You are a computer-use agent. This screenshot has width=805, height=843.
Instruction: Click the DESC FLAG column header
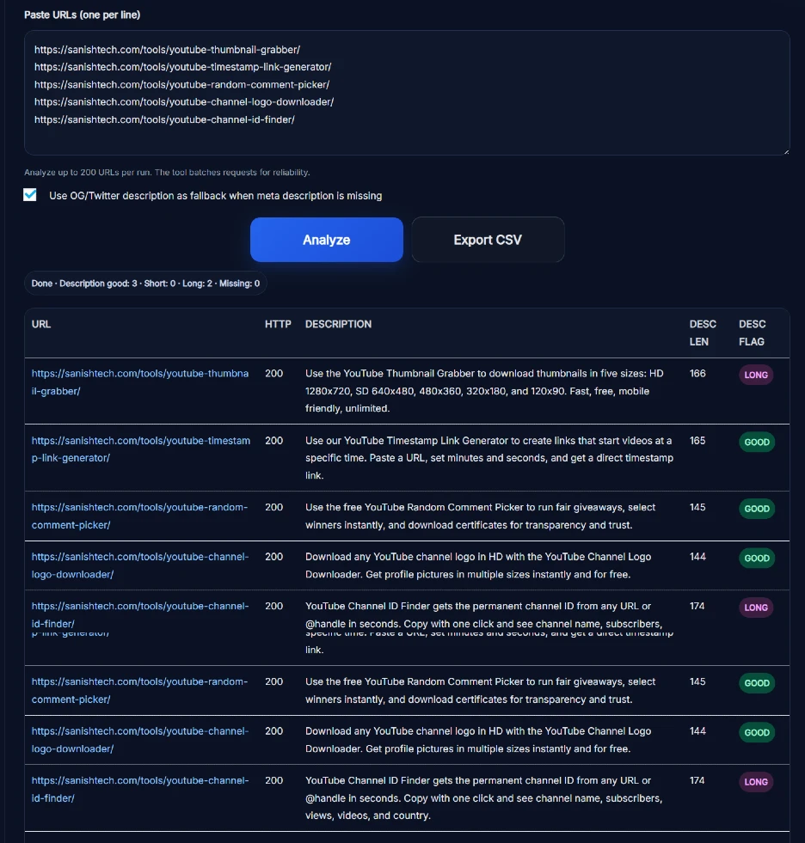[752, 333]
